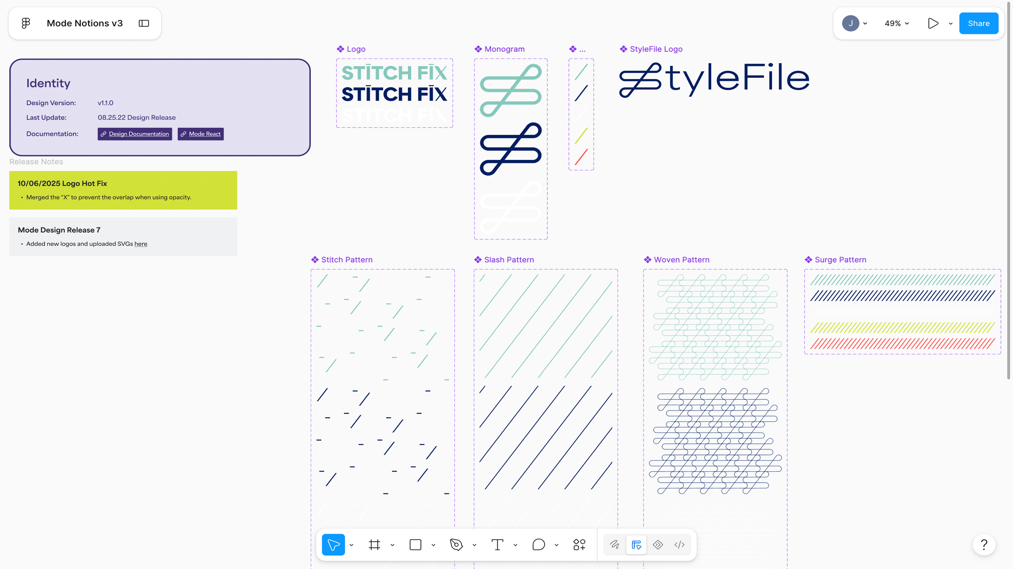
Task: Select the Text tool
Action: point(497,544)
